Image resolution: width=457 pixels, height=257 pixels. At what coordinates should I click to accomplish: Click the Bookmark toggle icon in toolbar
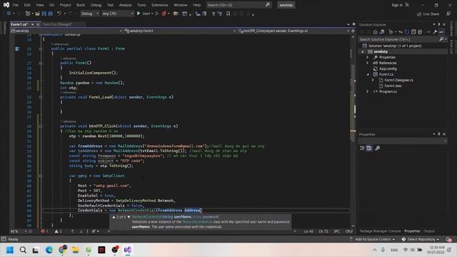(228, 14)
